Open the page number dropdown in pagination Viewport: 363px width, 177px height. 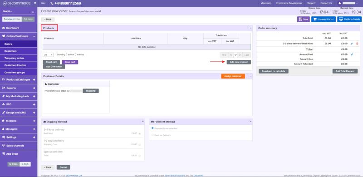[x=235, y=55]
